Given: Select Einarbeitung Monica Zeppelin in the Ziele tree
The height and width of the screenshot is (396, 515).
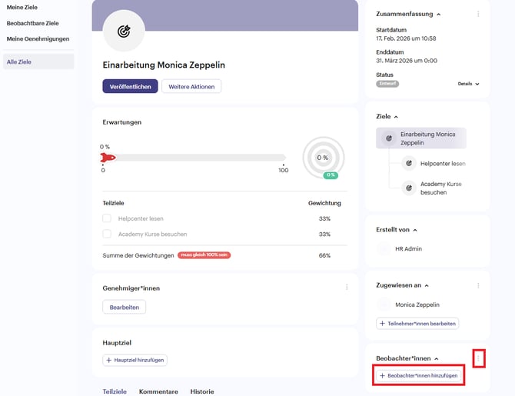Looking at the screenshot, I should point(421,138).
